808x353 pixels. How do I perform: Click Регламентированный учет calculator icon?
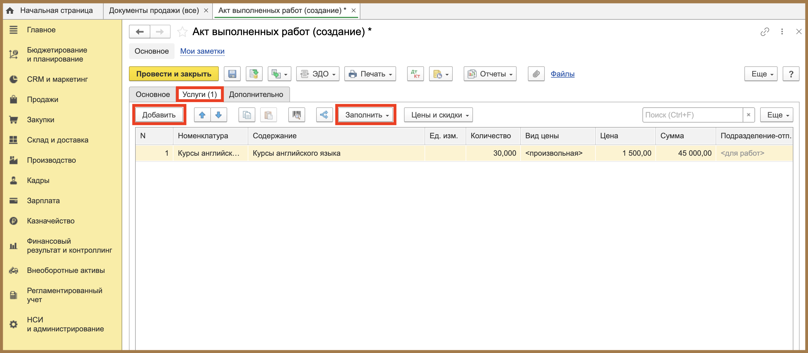pos(14,295)
